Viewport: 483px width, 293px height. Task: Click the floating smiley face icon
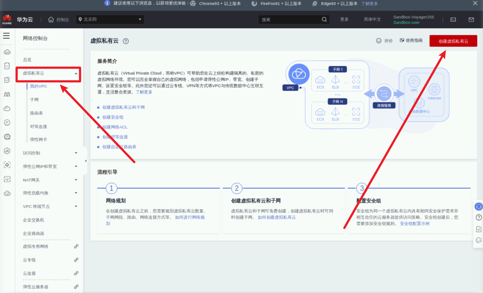479,240
